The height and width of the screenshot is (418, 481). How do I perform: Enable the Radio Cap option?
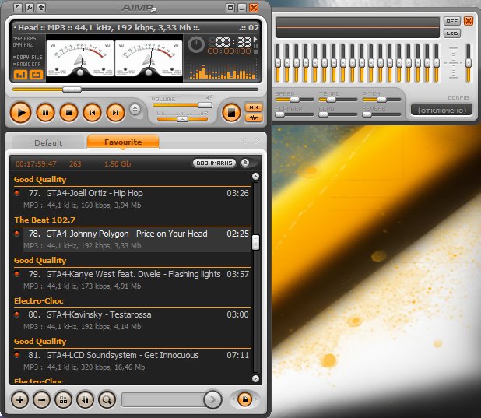coord(26,64)
